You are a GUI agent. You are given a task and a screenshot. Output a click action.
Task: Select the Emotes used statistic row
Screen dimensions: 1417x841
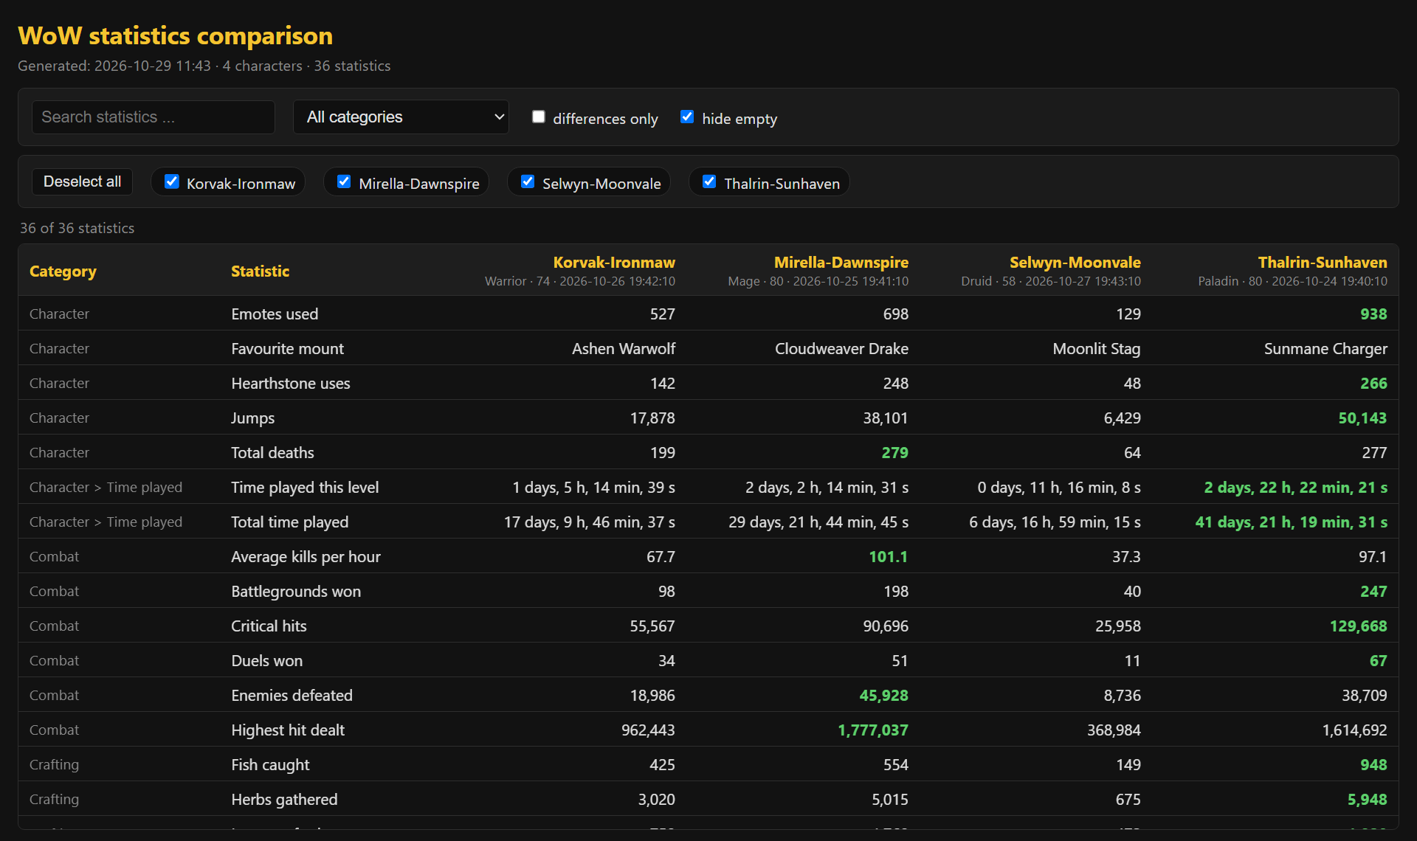click(708, 314)
